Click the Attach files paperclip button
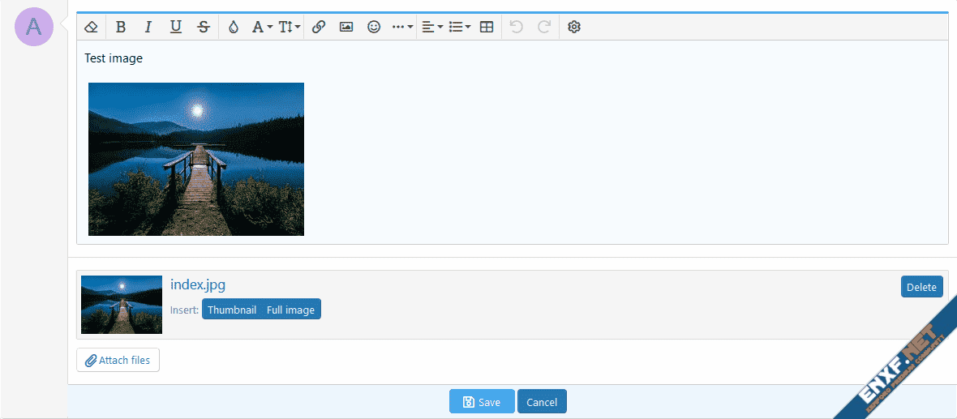957x419 pixels. click(x=118, y=360)
